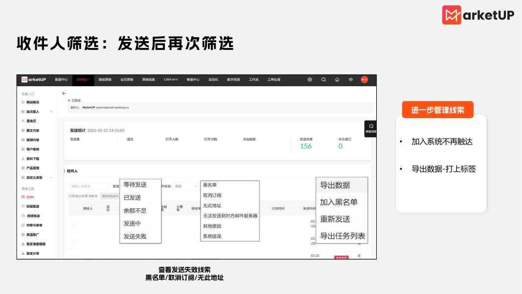
Task: Click the 清空筛选条件 button
Action: point(109,196)
